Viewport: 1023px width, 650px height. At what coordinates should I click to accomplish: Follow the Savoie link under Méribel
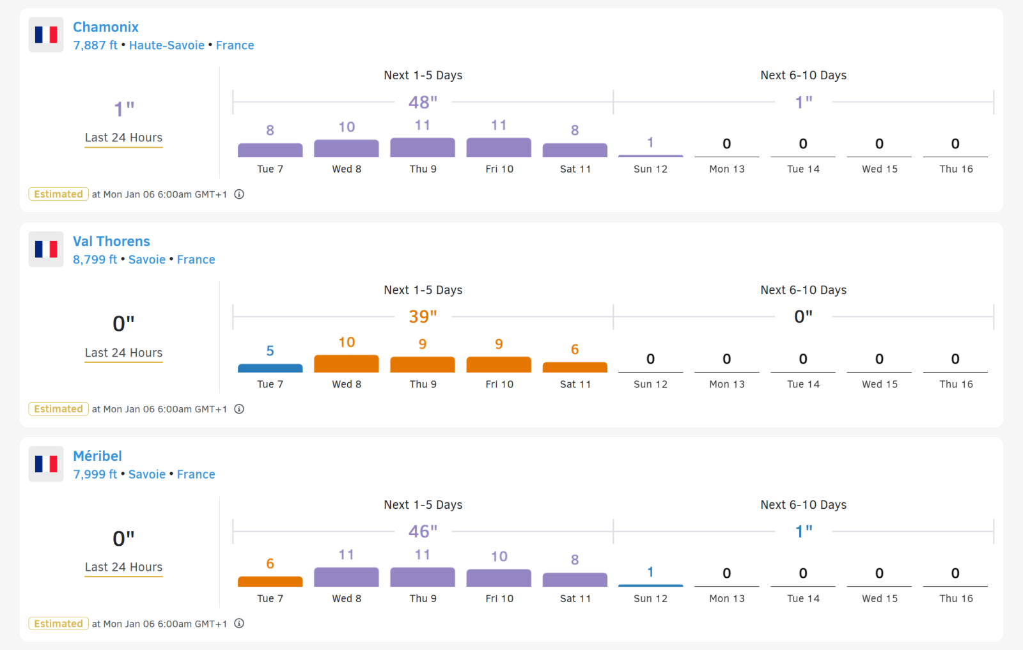coord(147,474)
